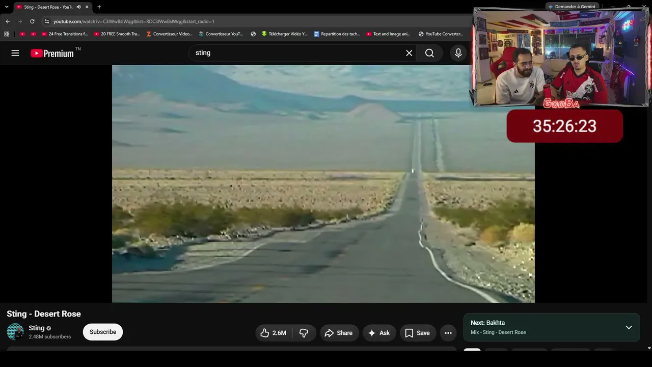
Task: Clear the search box with the X
Action: 409,53
